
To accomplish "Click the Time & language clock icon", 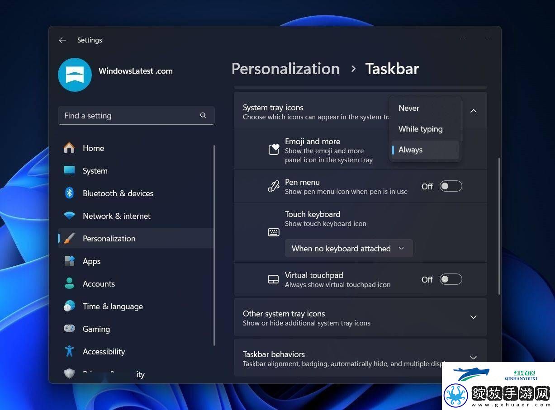I will click(69, 306).
